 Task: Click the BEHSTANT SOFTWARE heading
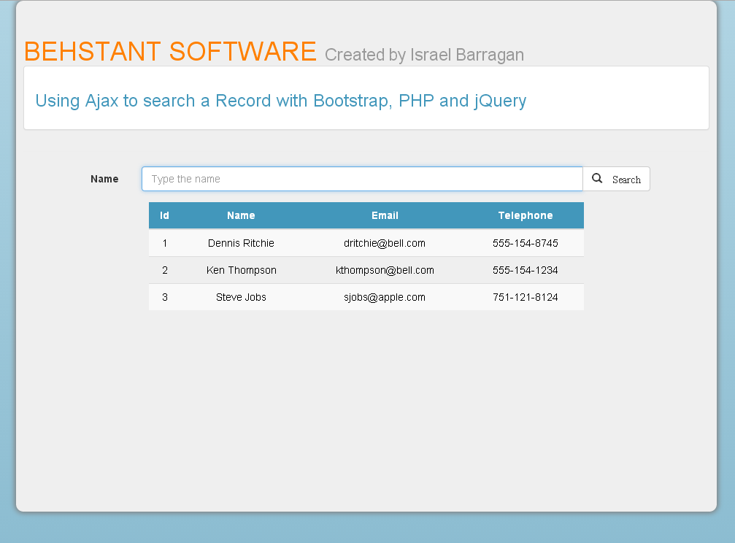point(170,51)
